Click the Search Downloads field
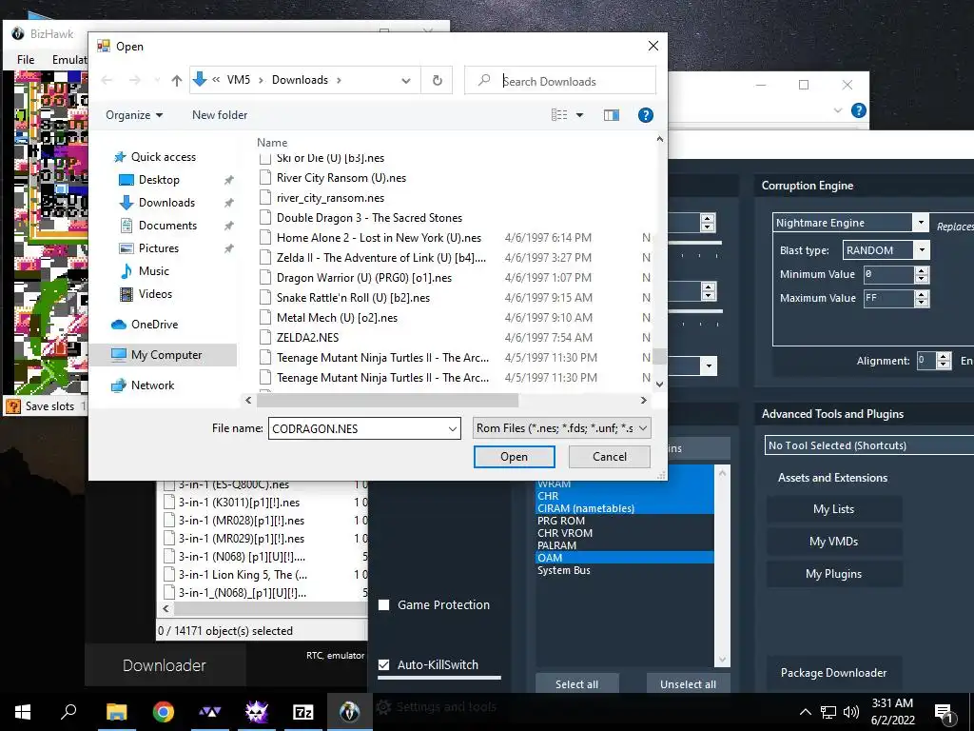Viewport: 974px width, 731px height. tap(559, 81)
